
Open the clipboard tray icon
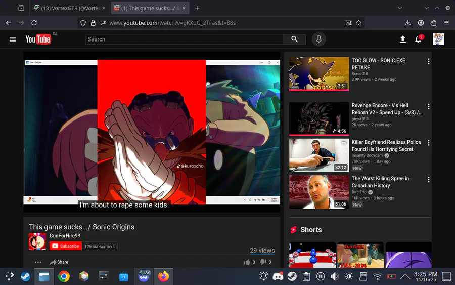click(306, 276)
